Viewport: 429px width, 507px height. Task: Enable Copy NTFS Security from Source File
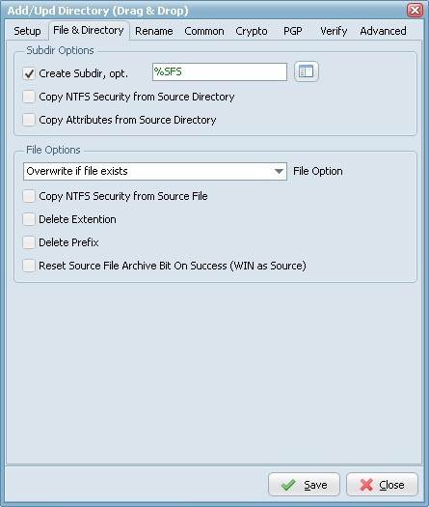pyautogui.click(x=29, y=196)
